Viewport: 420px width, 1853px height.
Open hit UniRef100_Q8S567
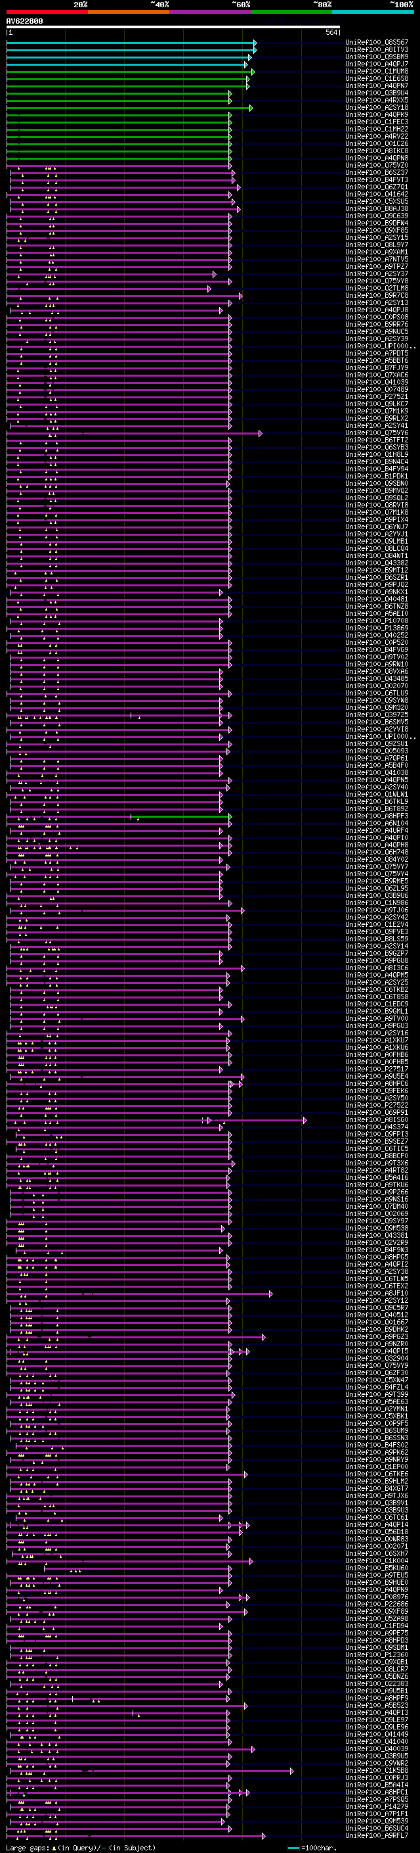(377, 43)
